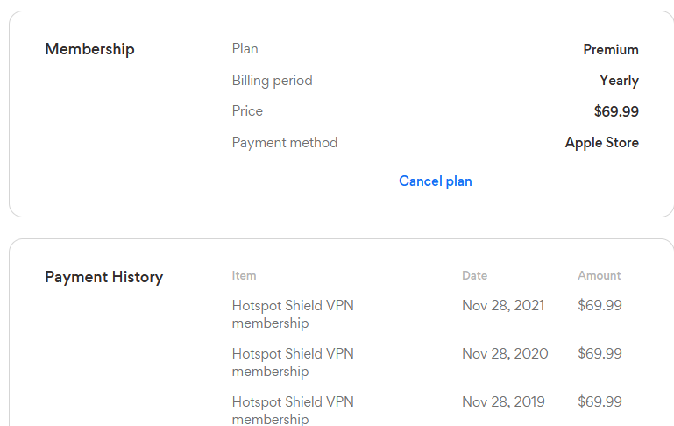Select the Payment History heading

point(104,277)
